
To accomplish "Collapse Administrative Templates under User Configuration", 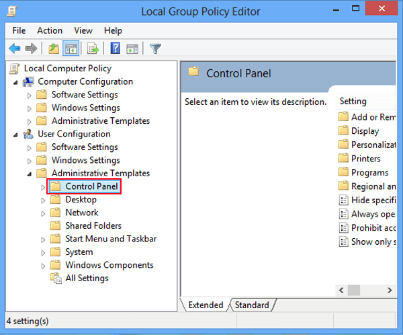I will 30,174.
